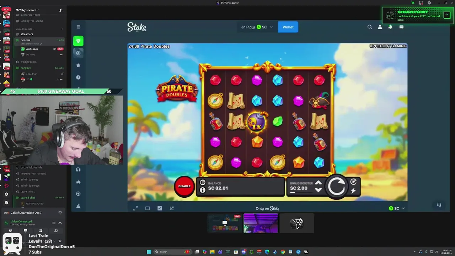The width and height of the screenshot is (455, 256).
Task: Click user andadrian in hangout
Action: pyautogui.click(x=32, y=74)
